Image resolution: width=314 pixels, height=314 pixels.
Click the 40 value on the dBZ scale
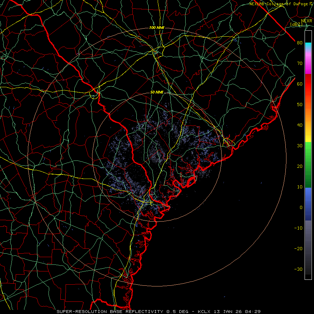point(300,125)
